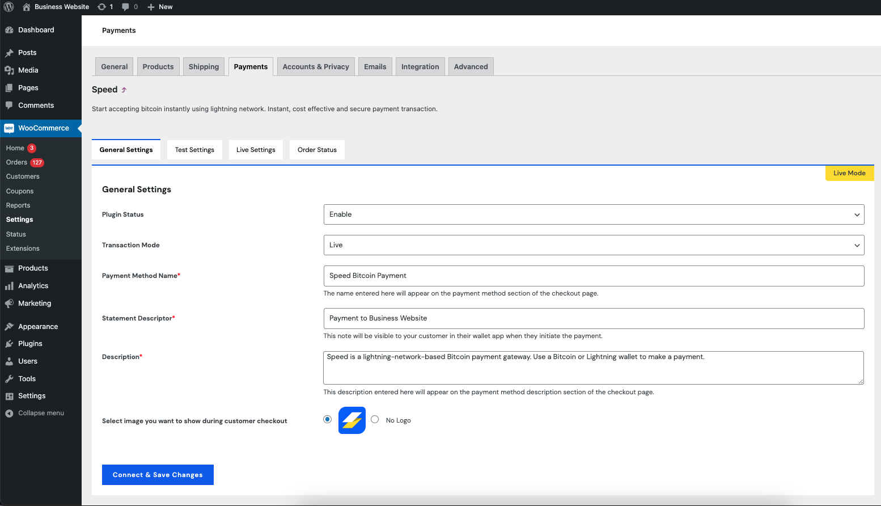Image resolution: width=881 pixels, height=506 pixels.
Task: Open Customers in WooCommerce submenu
Action: (23, 176)
